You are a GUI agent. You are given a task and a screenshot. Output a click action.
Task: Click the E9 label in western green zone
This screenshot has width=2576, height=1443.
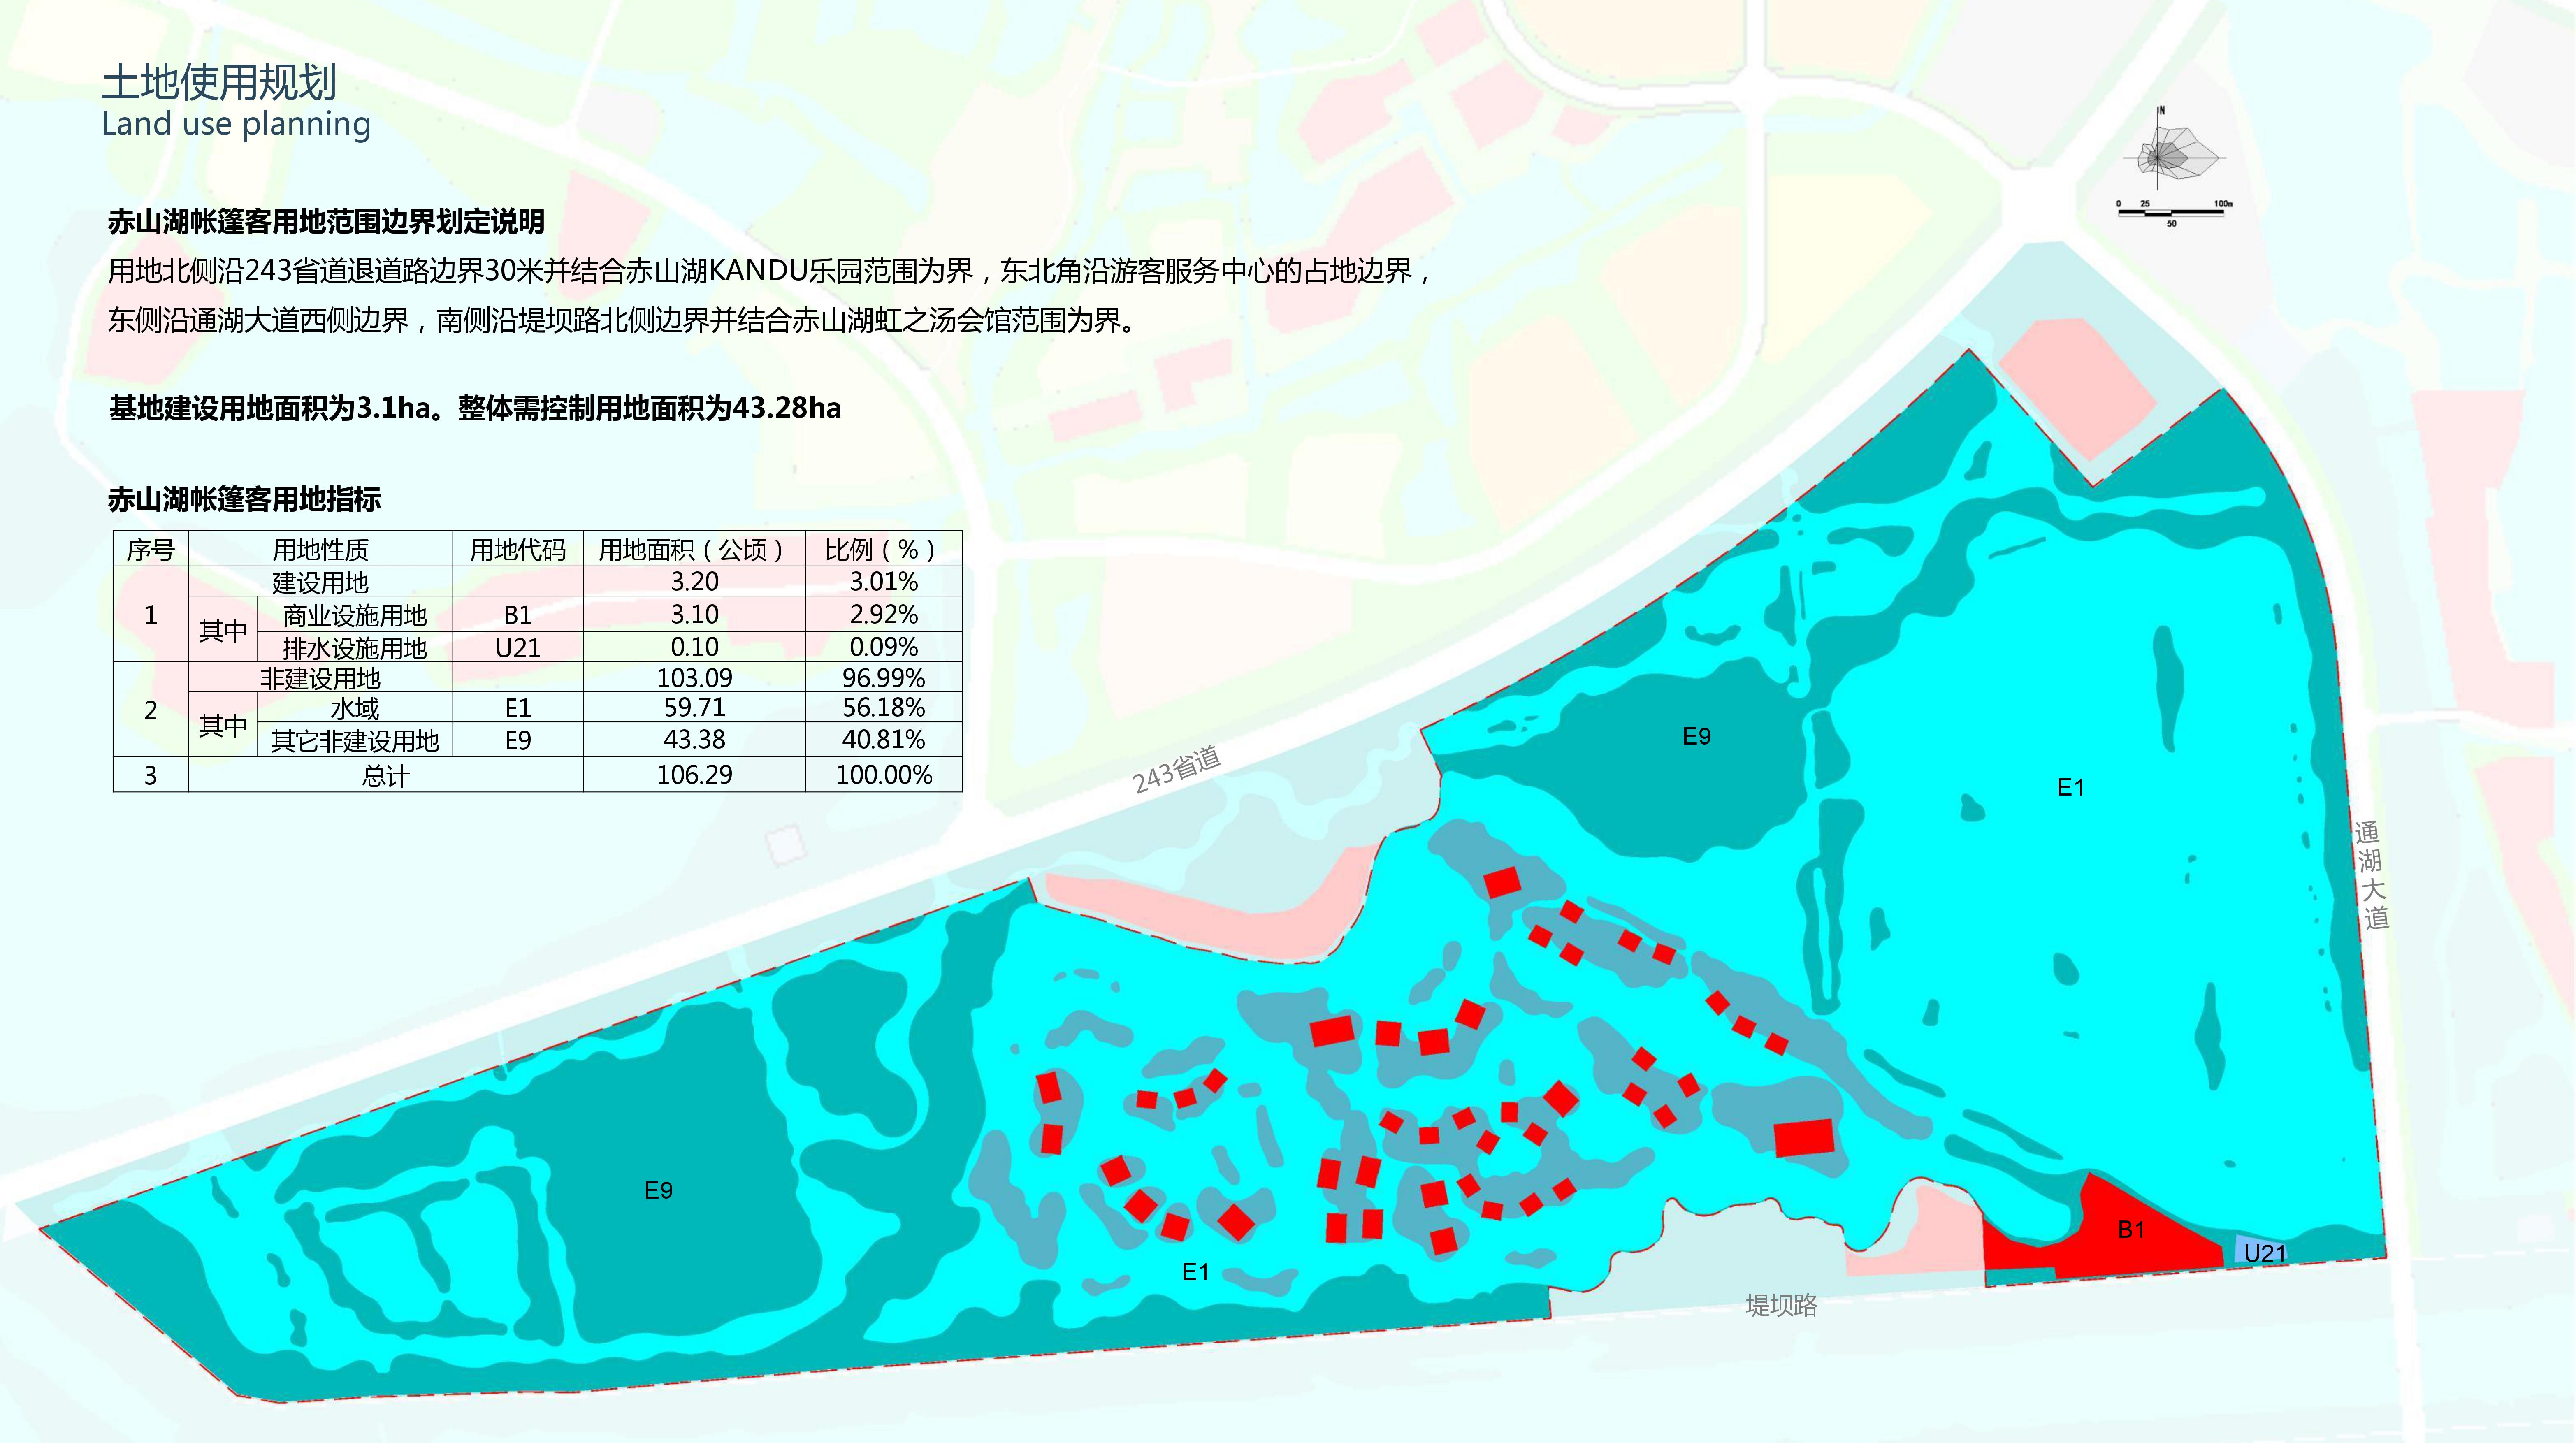[658, 1190]
